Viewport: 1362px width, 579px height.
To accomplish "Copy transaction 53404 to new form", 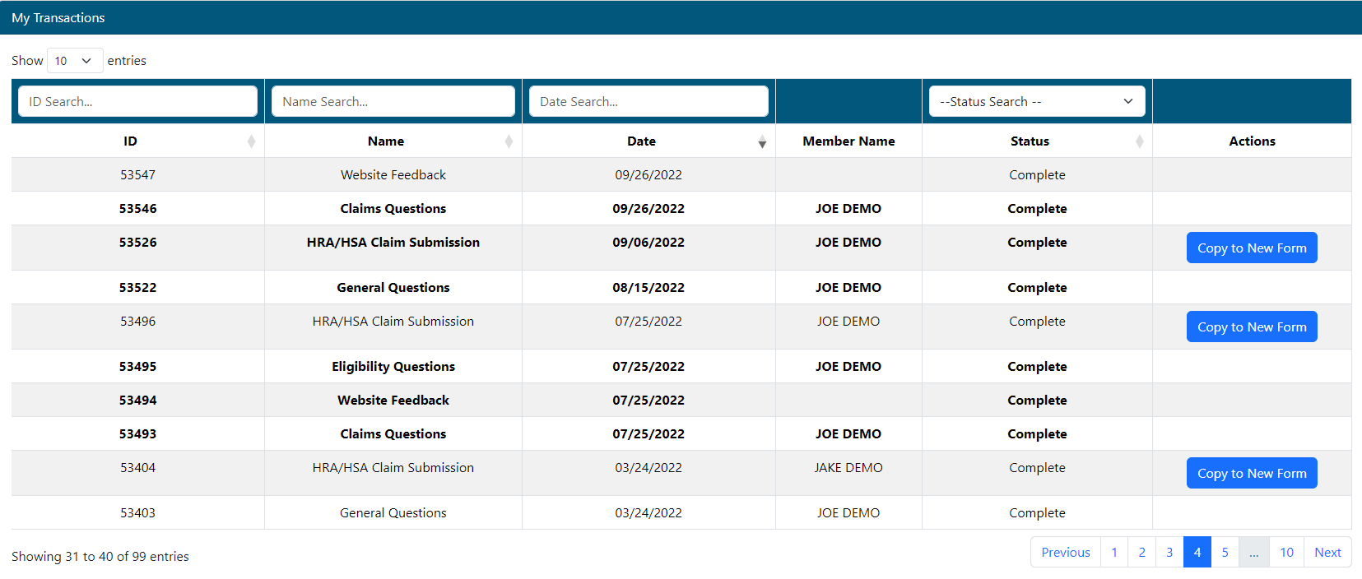I will coord(1251,474).
